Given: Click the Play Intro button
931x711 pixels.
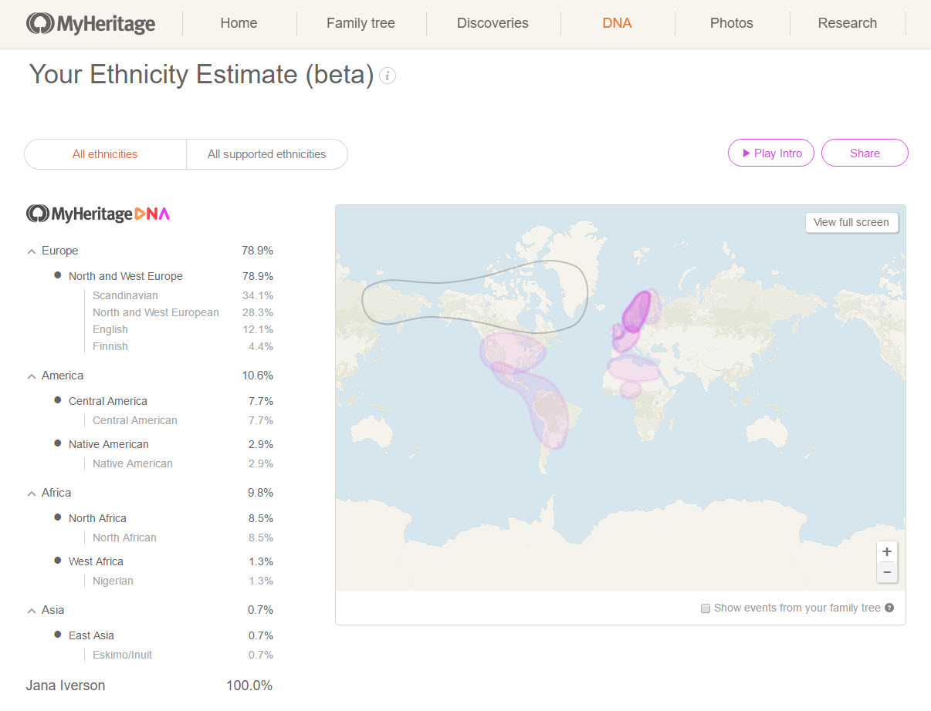Looking at the screenshot, I should [x=770, y=153].
